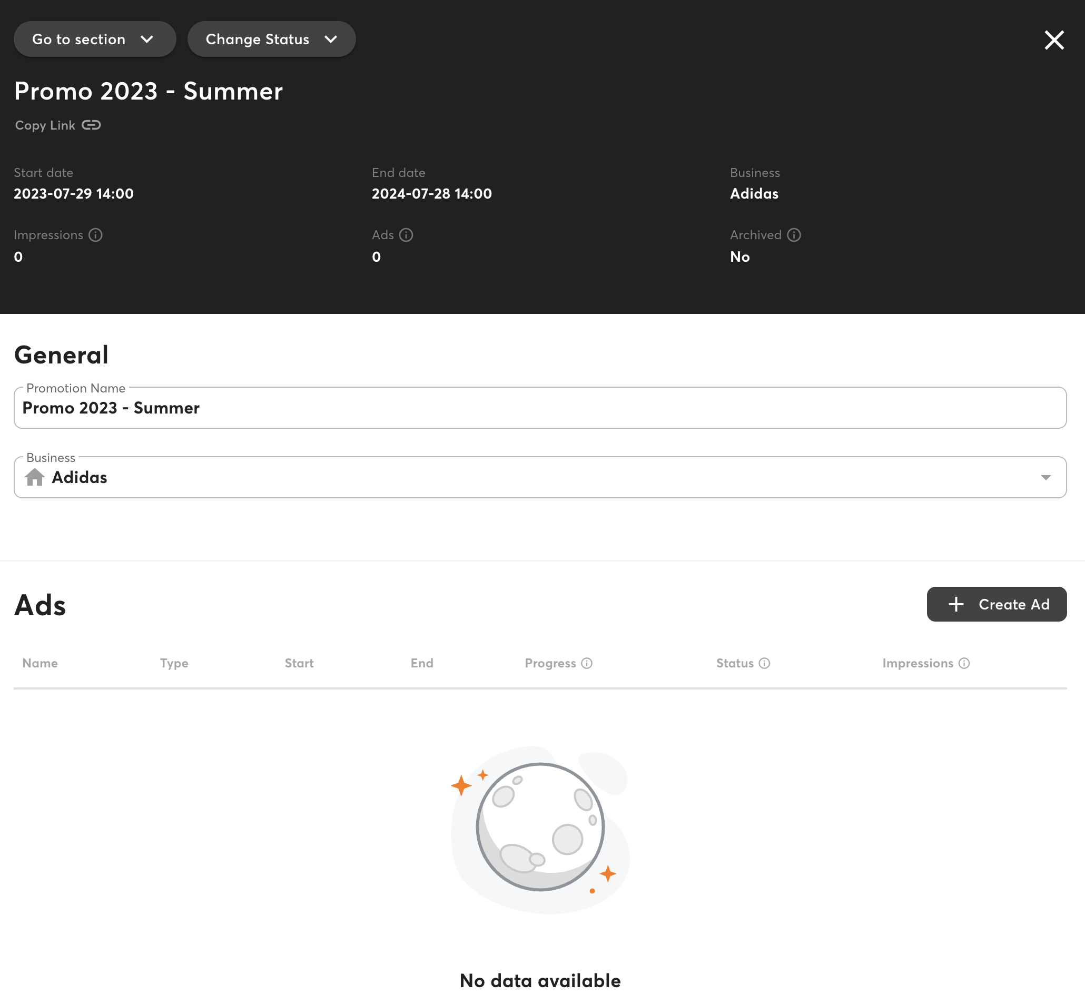
Task: Click into the Promotion Name field
Action: (539, 408)
